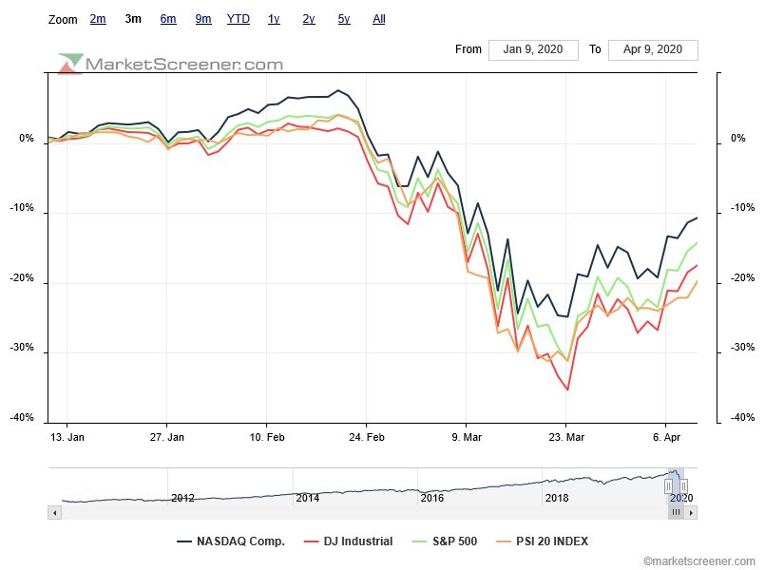
Task: Toggle PSI 20 INDEX series in legend
Action: pyautogui.click(x=542, y=541)
